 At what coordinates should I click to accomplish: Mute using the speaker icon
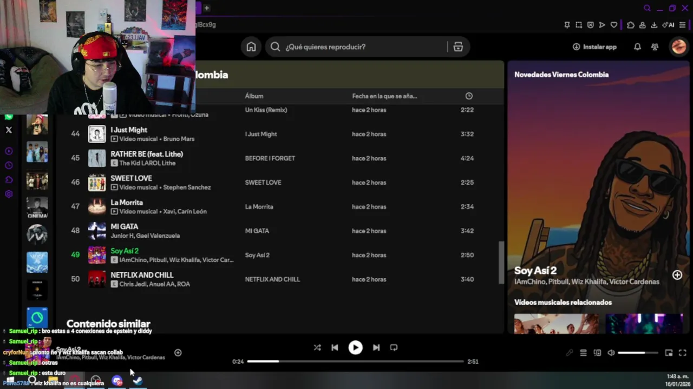(x=611, y=353)
